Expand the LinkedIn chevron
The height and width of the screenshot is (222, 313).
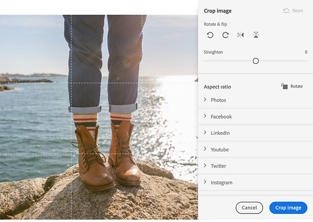click(205, 132)
